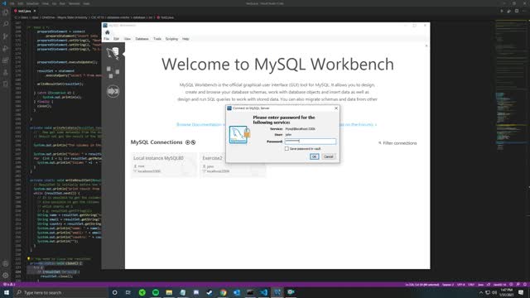530x298 pixels.
Task: Open the MySQL Workbench home tab icon
Action: point(108,32)
